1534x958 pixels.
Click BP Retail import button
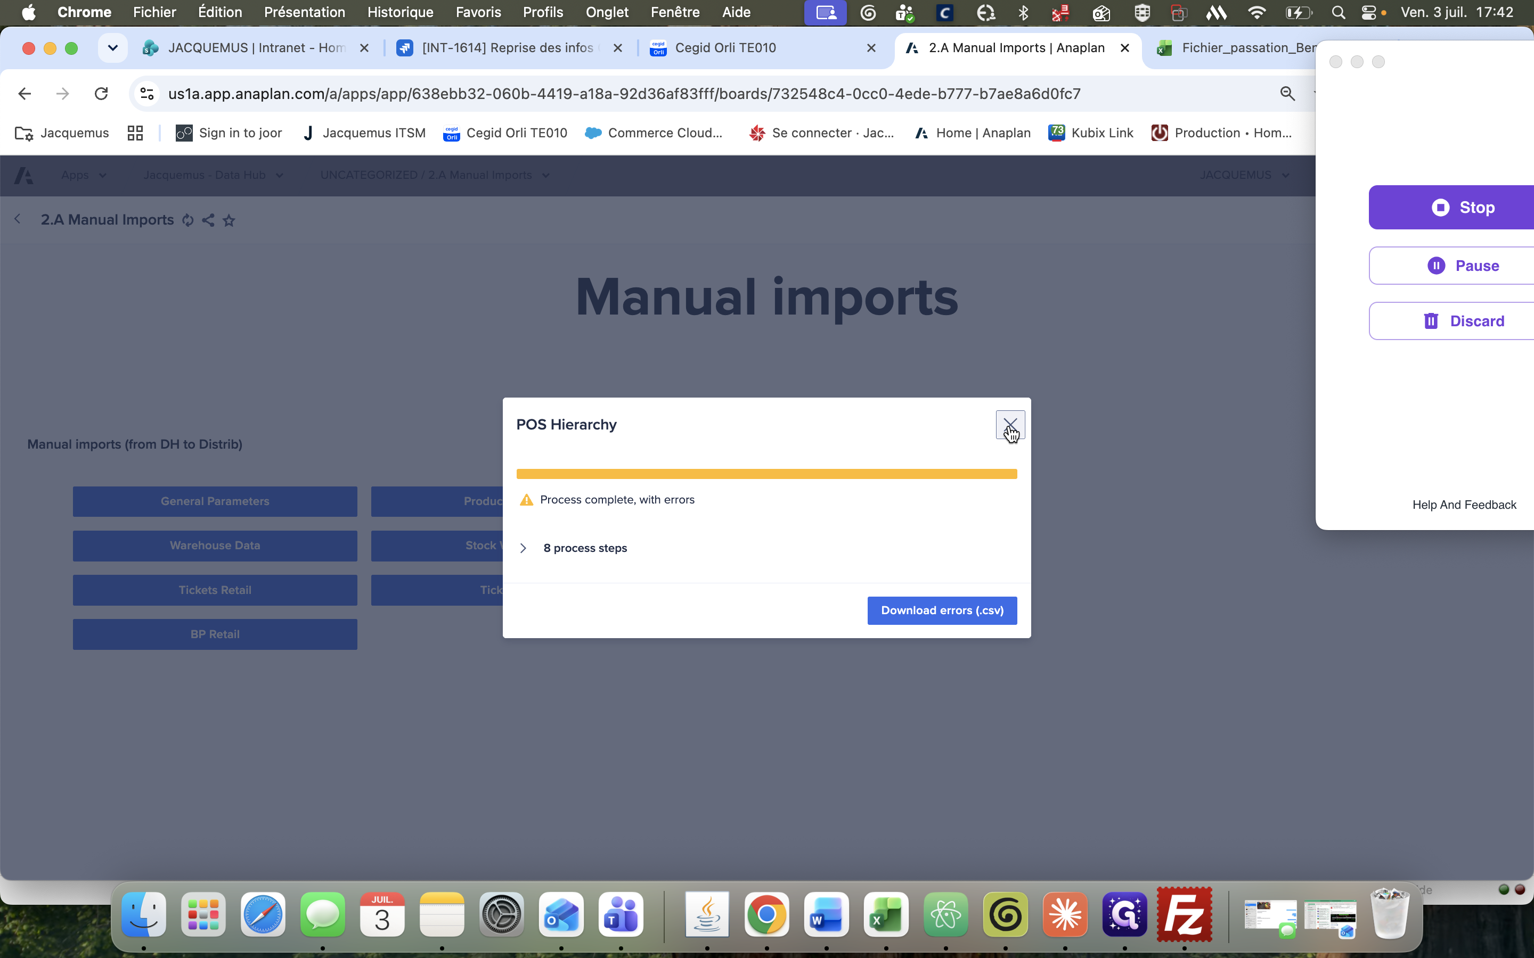tap(215, 634)
